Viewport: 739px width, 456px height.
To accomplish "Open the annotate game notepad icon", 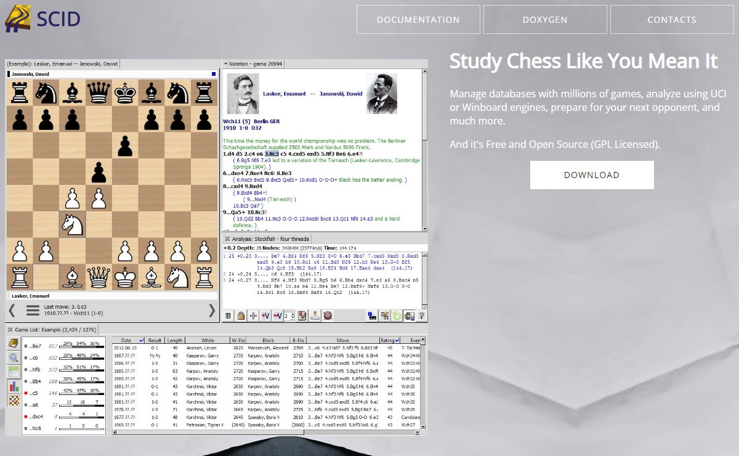I will pos(302,316).
